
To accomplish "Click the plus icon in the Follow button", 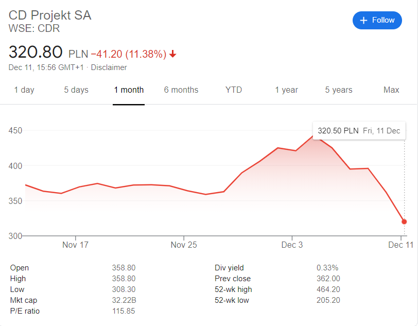I will 363,20.
